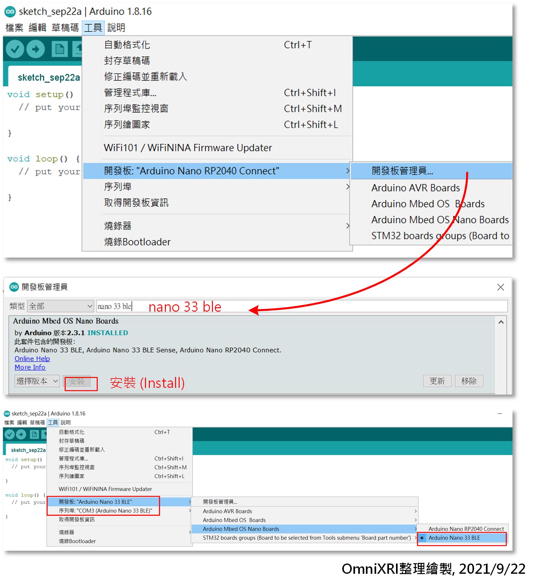Select the STM32 boards groups entry in upper submenu
The height and width of the screenshot is (584, 533).
[x=432, y=236]
